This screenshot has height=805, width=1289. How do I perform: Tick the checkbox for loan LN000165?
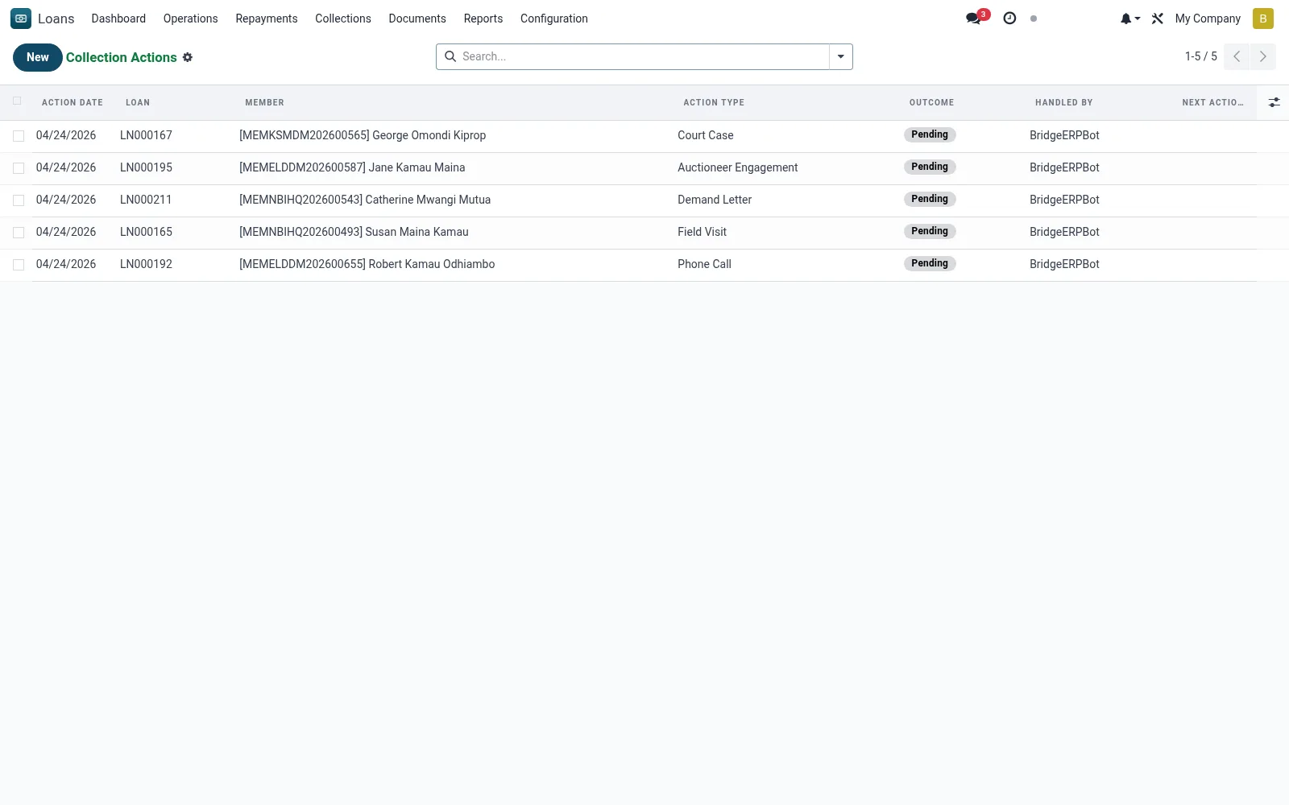pos(19,233)
